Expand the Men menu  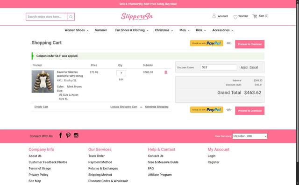pos(185,30)
